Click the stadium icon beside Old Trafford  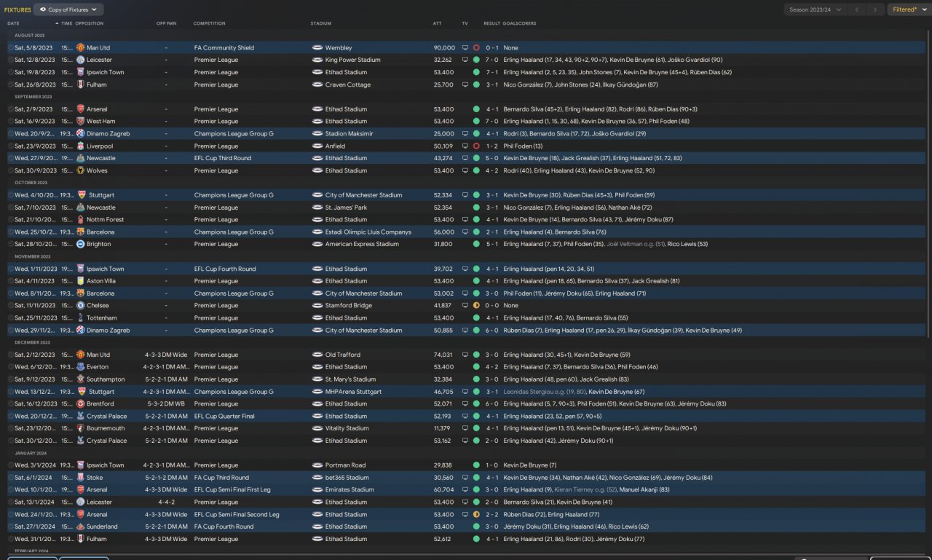pyautogui.click(x=317, y=355)
